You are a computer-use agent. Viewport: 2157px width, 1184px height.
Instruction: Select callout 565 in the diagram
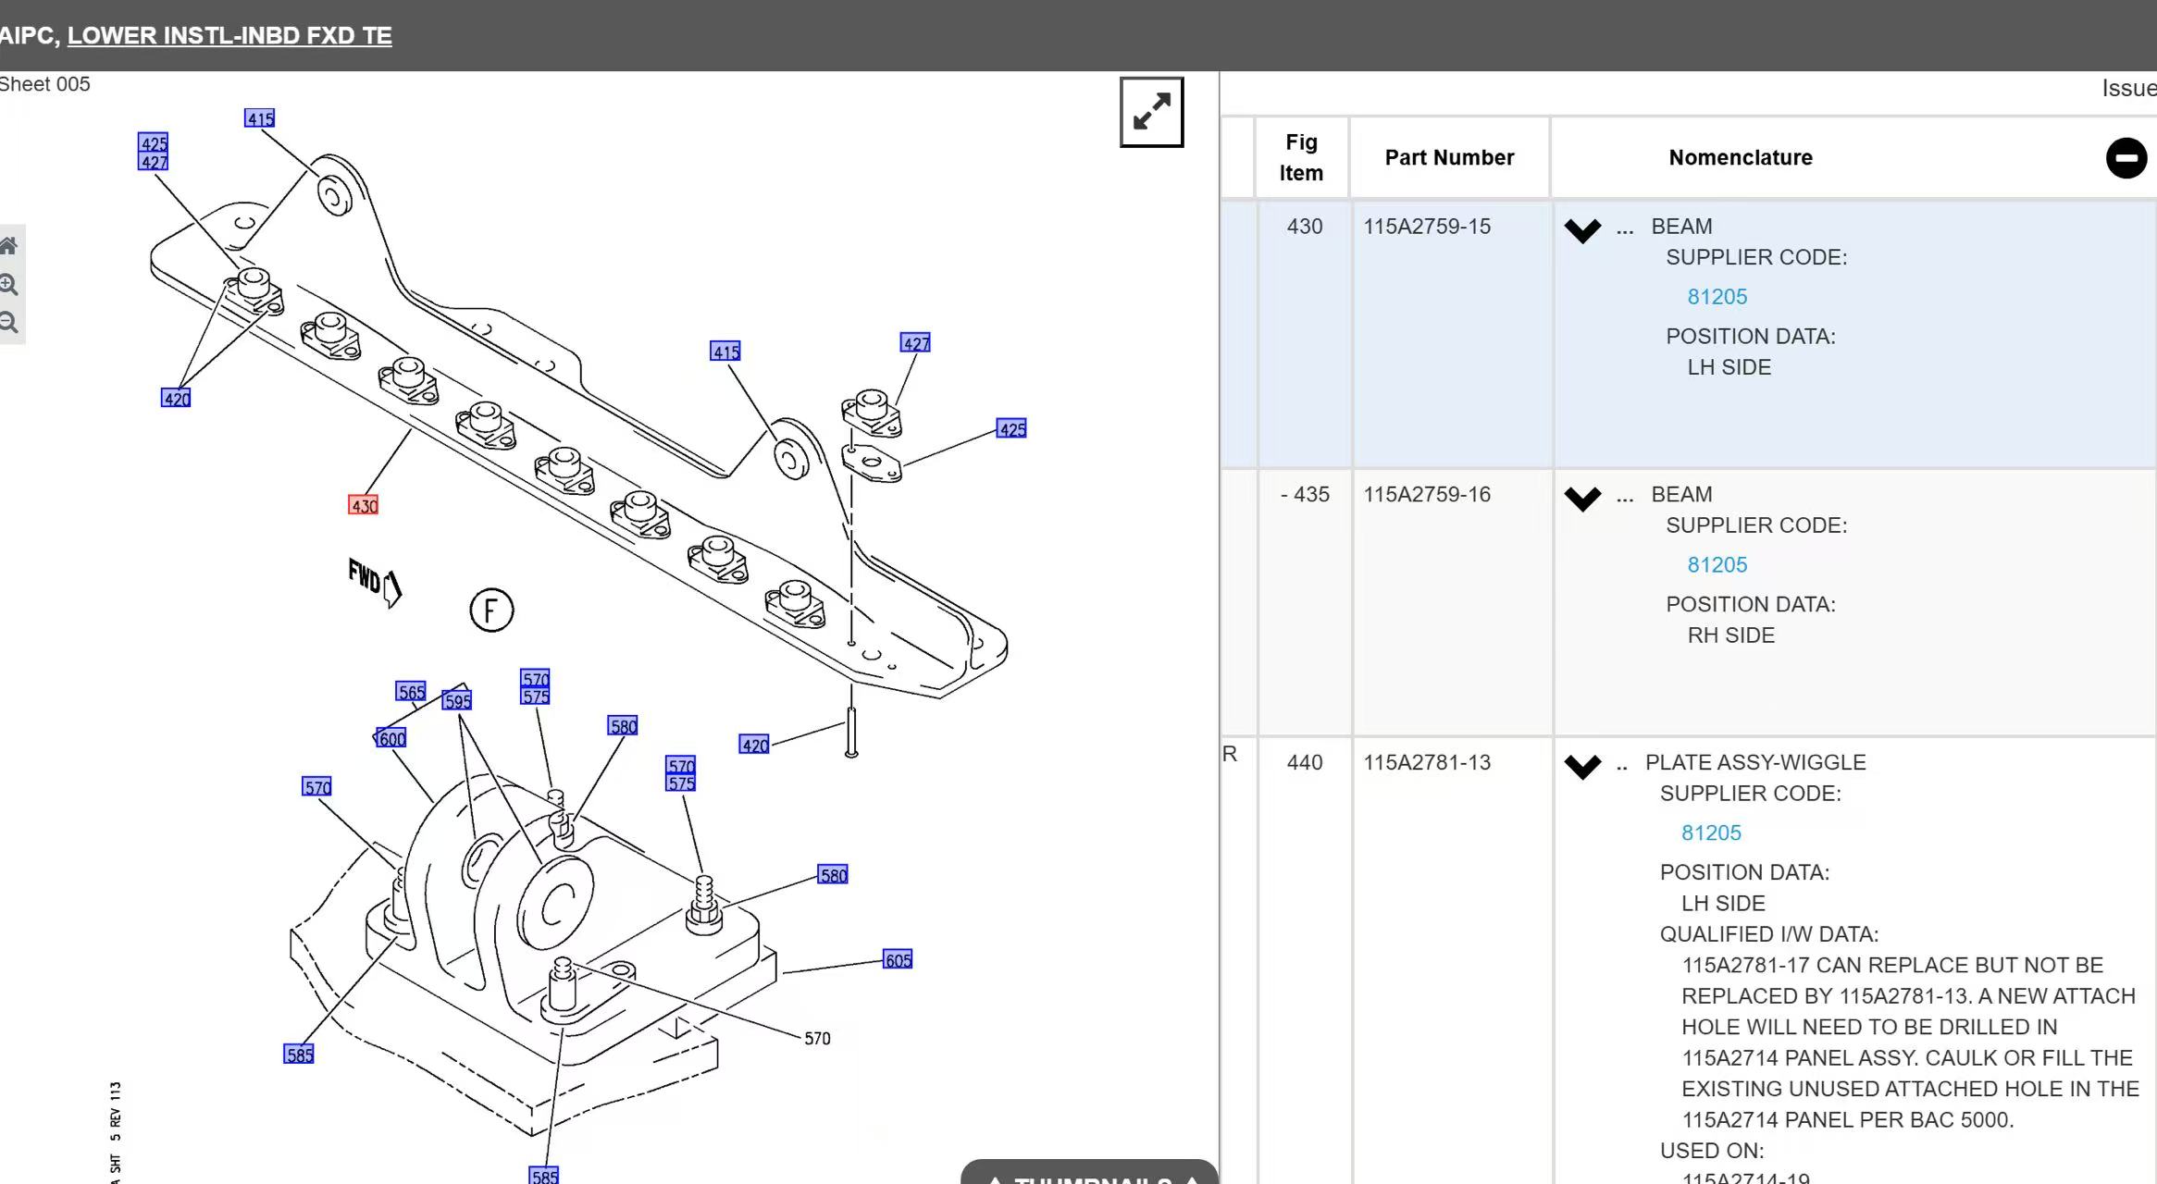411,692
